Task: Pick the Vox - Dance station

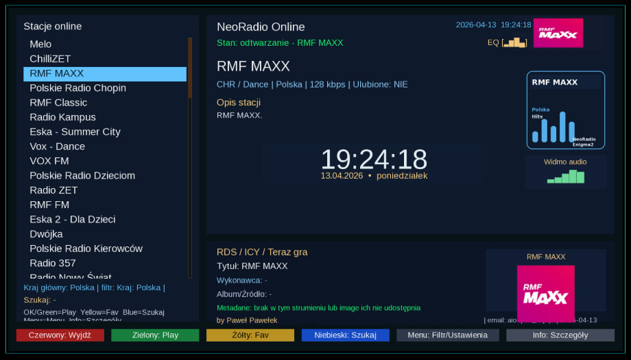Action: click(x=105, y=146)
